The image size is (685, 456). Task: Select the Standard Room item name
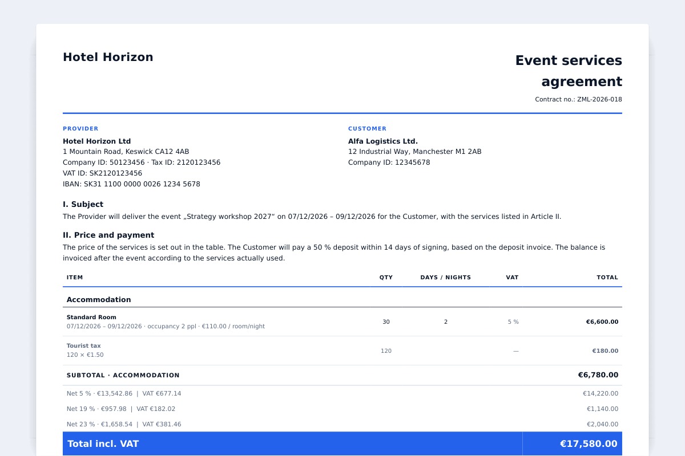pyautogui.click(x=91, y=317)
